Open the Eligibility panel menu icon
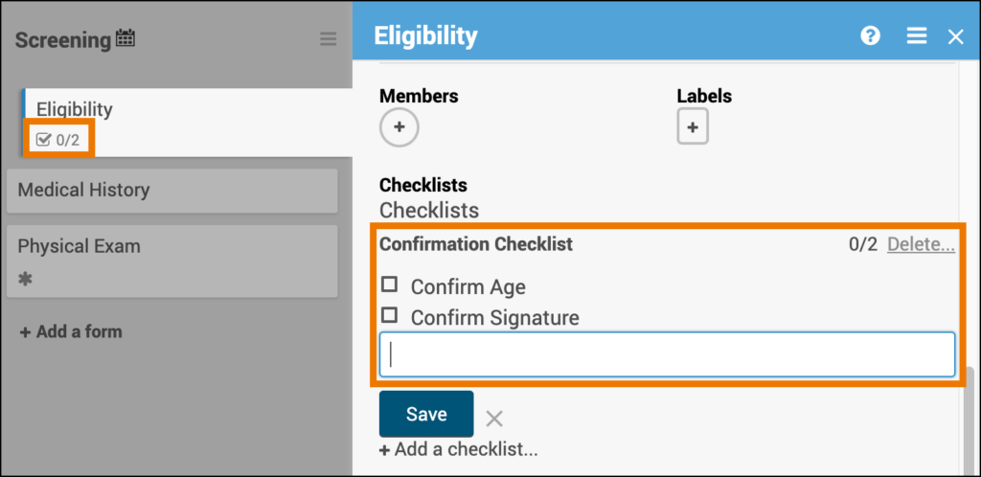Image resolution: width=981 pixels, height=477 pixels. [x=917, y=36]
